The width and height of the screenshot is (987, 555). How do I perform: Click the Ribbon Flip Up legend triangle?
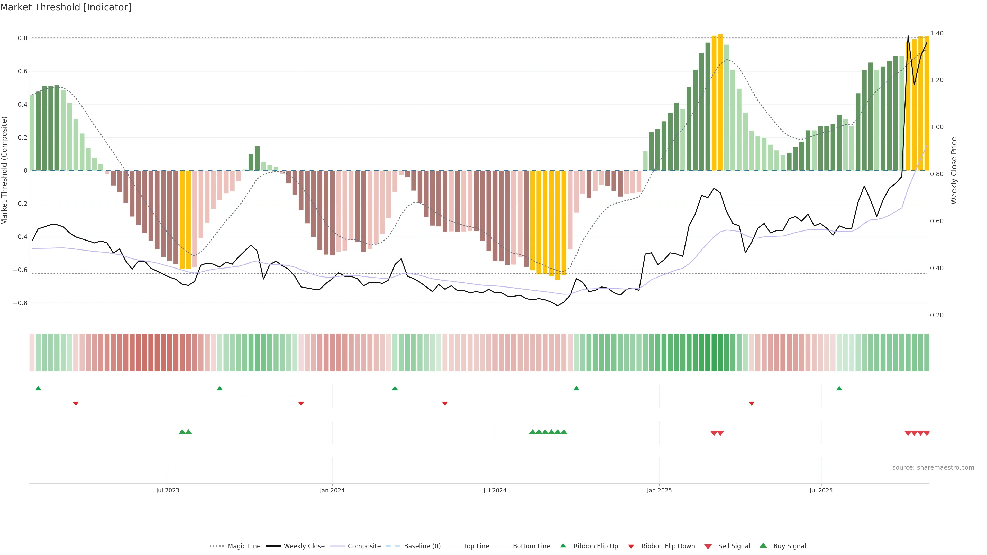point(563,545)
